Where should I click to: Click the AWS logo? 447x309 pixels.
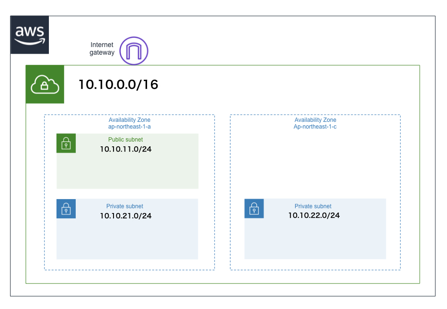pos(30,35)
